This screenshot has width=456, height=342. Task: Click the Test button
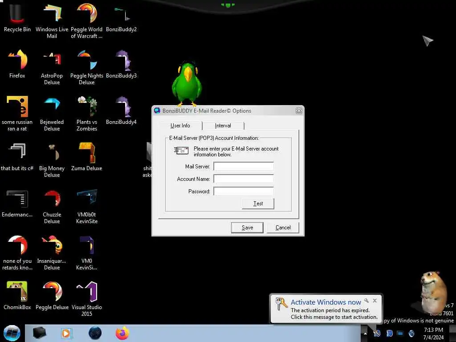[x=258, y=204]
